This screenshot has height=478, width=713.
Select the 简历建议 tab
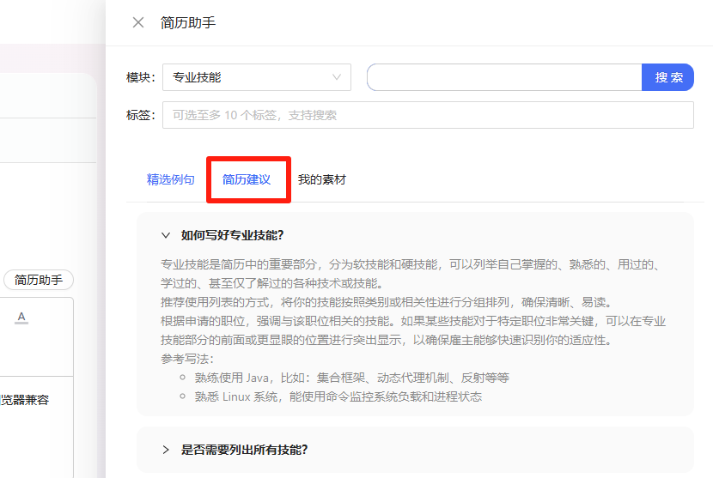click(247, 179)
